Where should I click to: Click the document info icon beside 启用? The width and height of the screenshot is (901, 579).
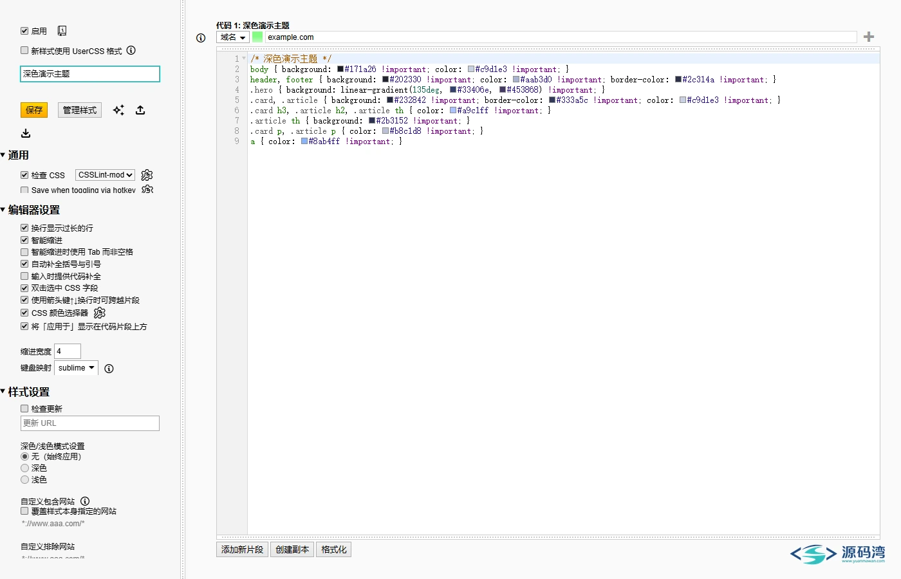62,31
